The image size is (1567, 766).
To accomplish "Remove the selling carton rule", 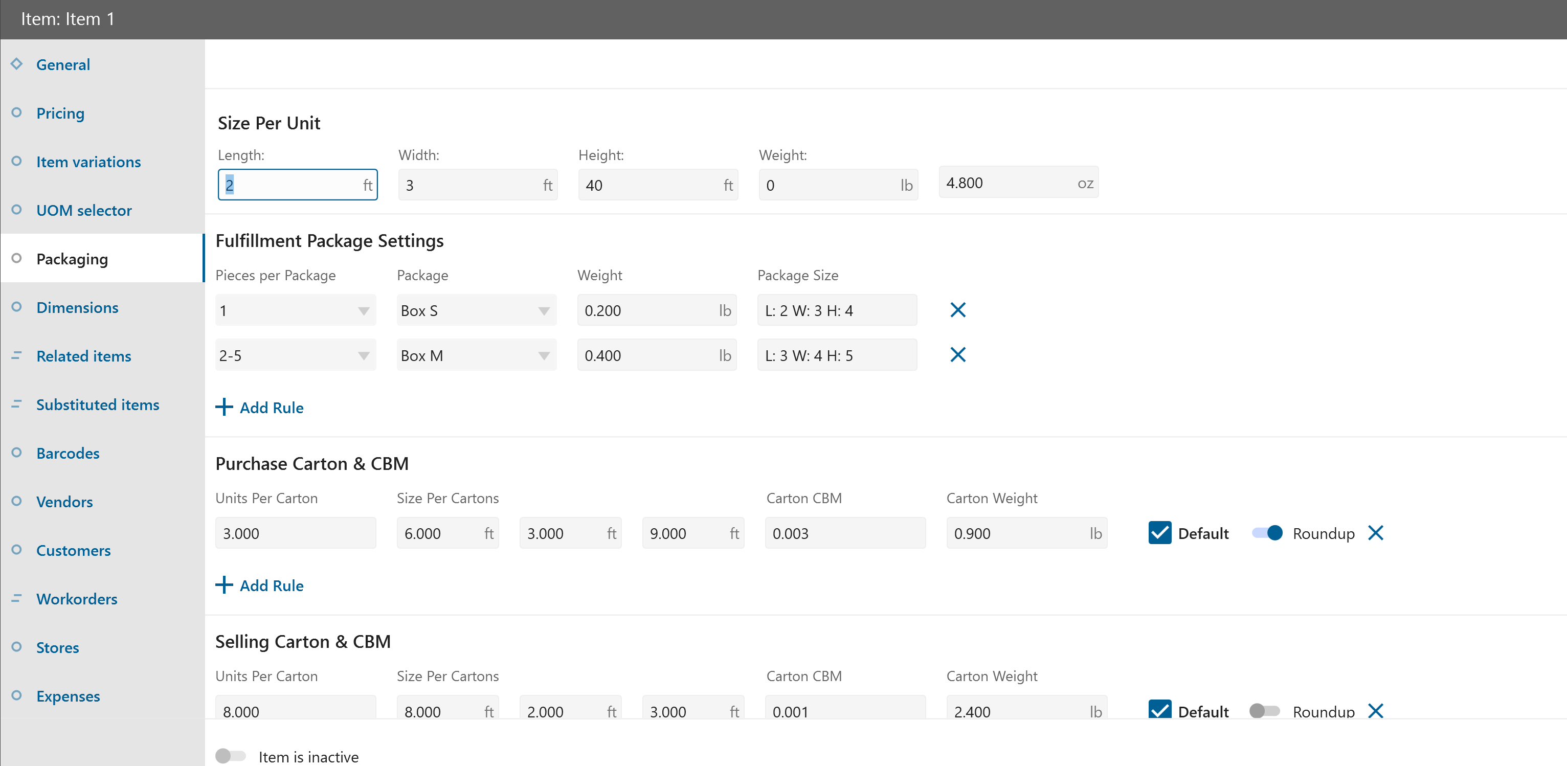I will [x=1375, y=710].
